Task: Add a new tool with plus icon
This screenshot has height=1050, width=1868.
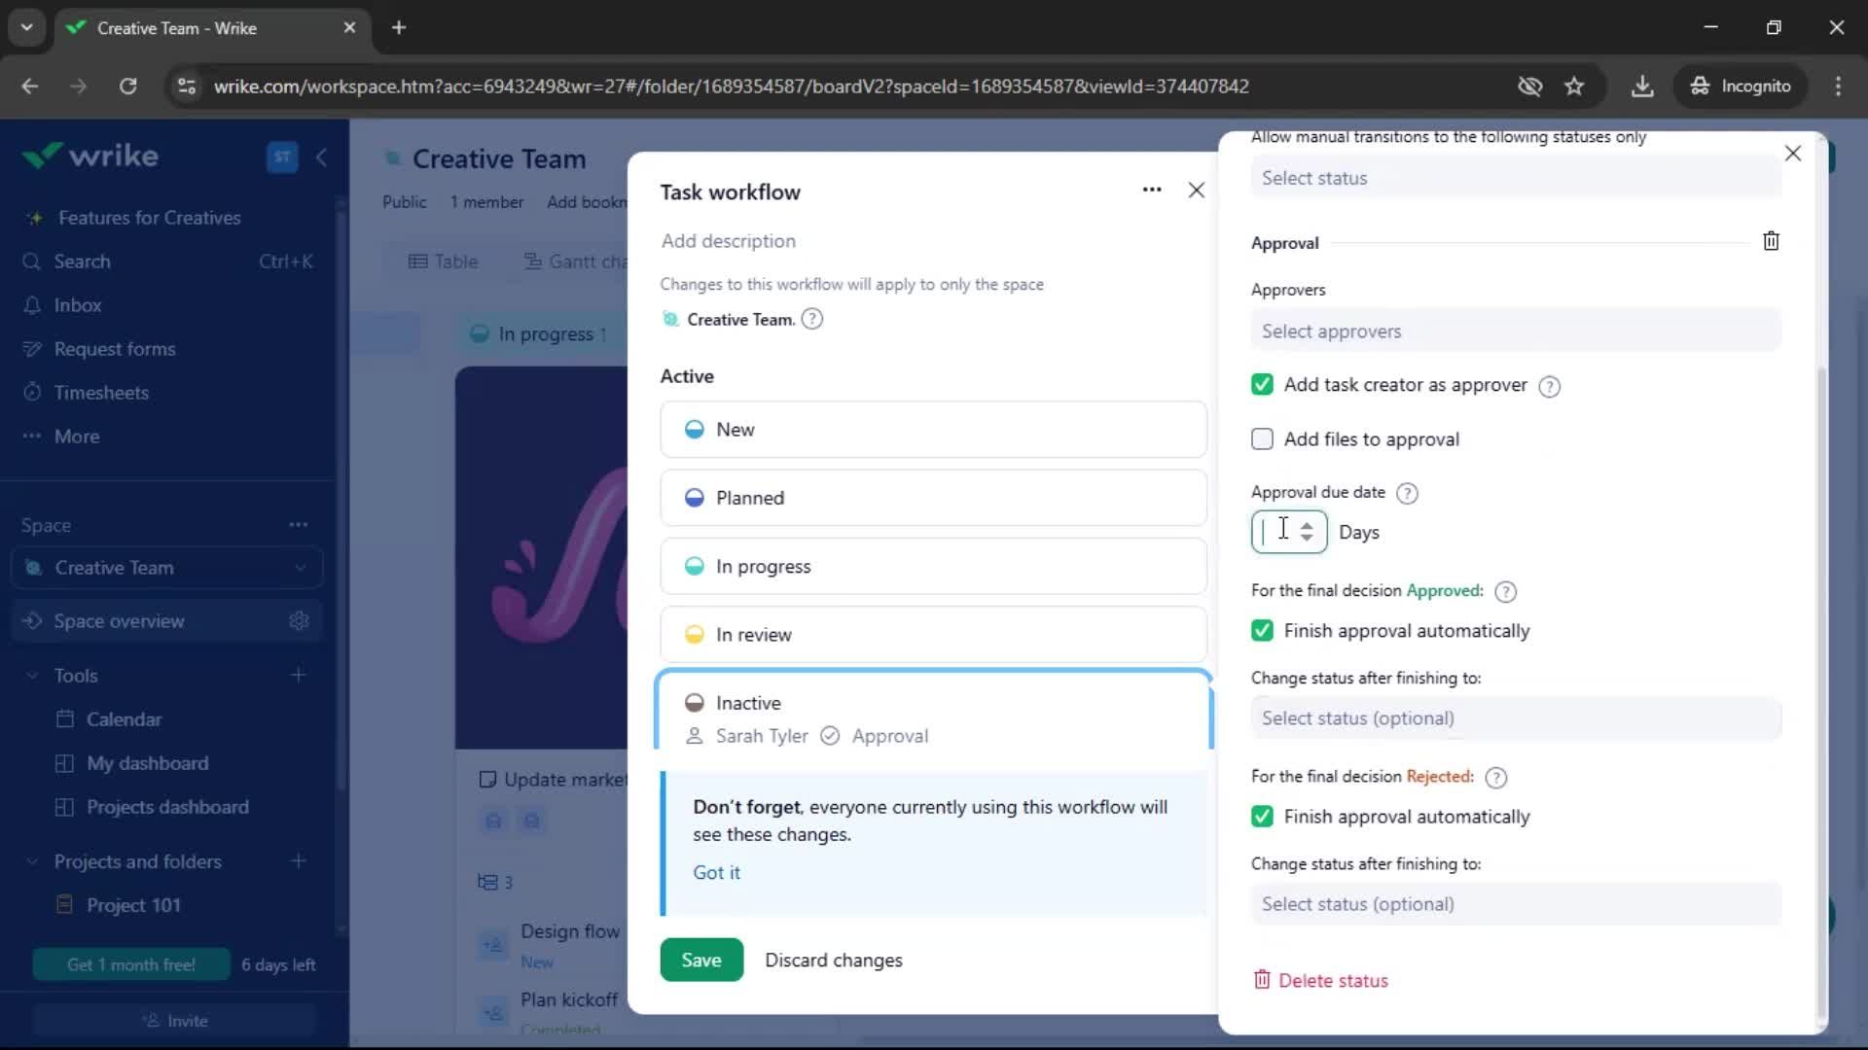Action: (x=298, y=676)
